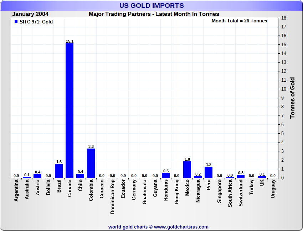Click the Switzerland axis label
Viewport: 303px width, 231px height.
tap(241, 193)
